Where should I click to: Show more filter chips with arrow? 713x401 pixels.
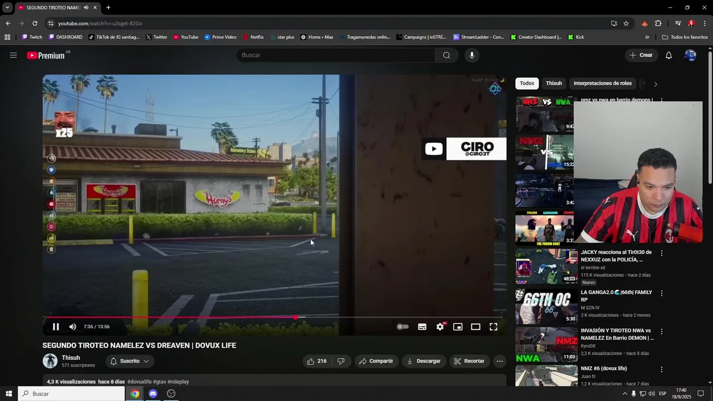coord(656,84)
